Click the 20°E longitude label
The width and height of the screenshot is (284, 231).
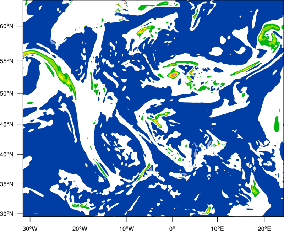(264, 229)
